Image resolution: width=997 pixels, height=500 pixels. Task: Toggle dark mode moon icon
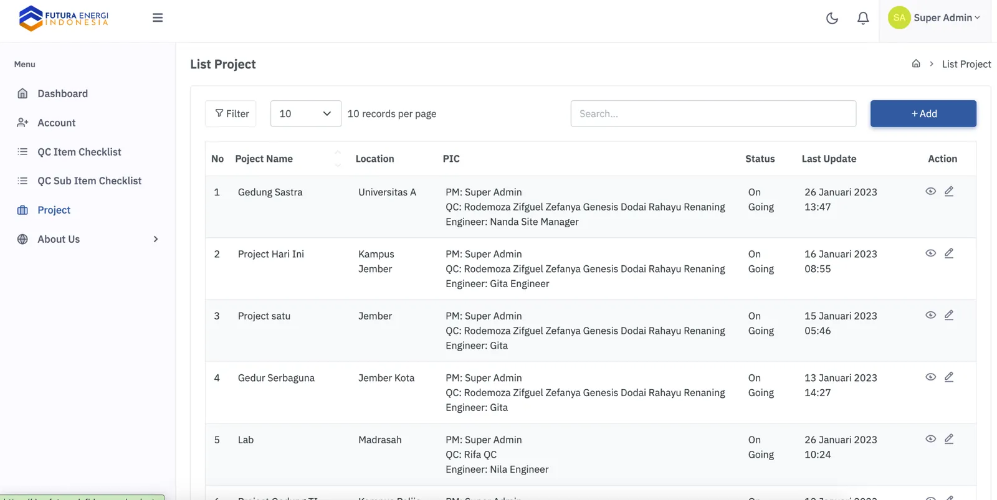[832, 18]
